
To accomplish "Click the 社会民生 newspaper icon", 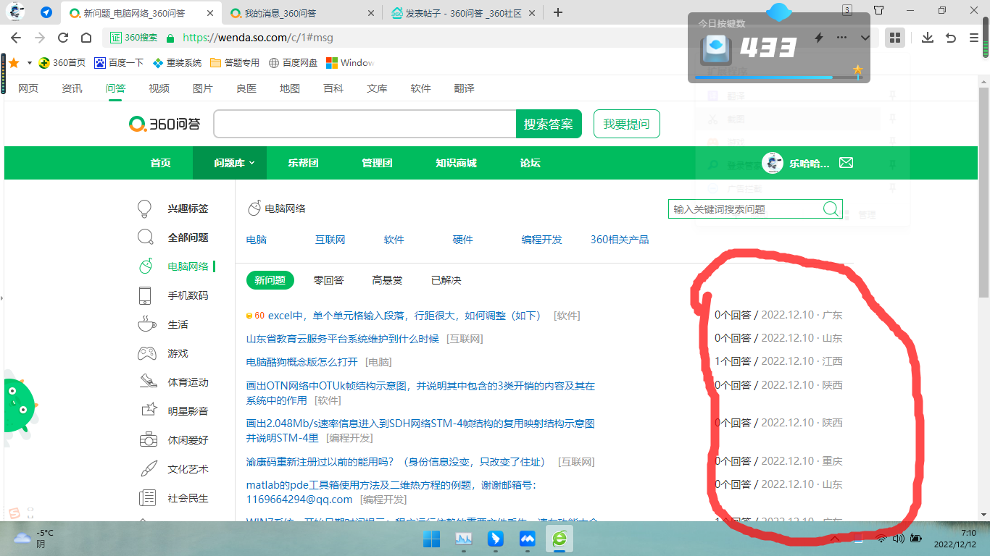I will point(147,498).
